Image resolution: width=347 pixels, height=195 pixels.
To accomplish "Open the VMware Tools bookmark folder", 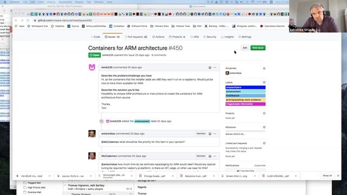I will tap(181, 26).
